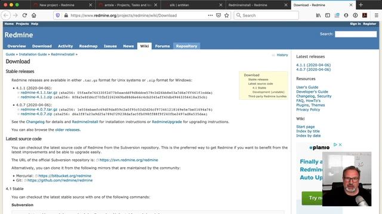This screenshot has width=382, height=214.
Task: Toggle the browser sidebar view
Action: [x=328, y=15]
